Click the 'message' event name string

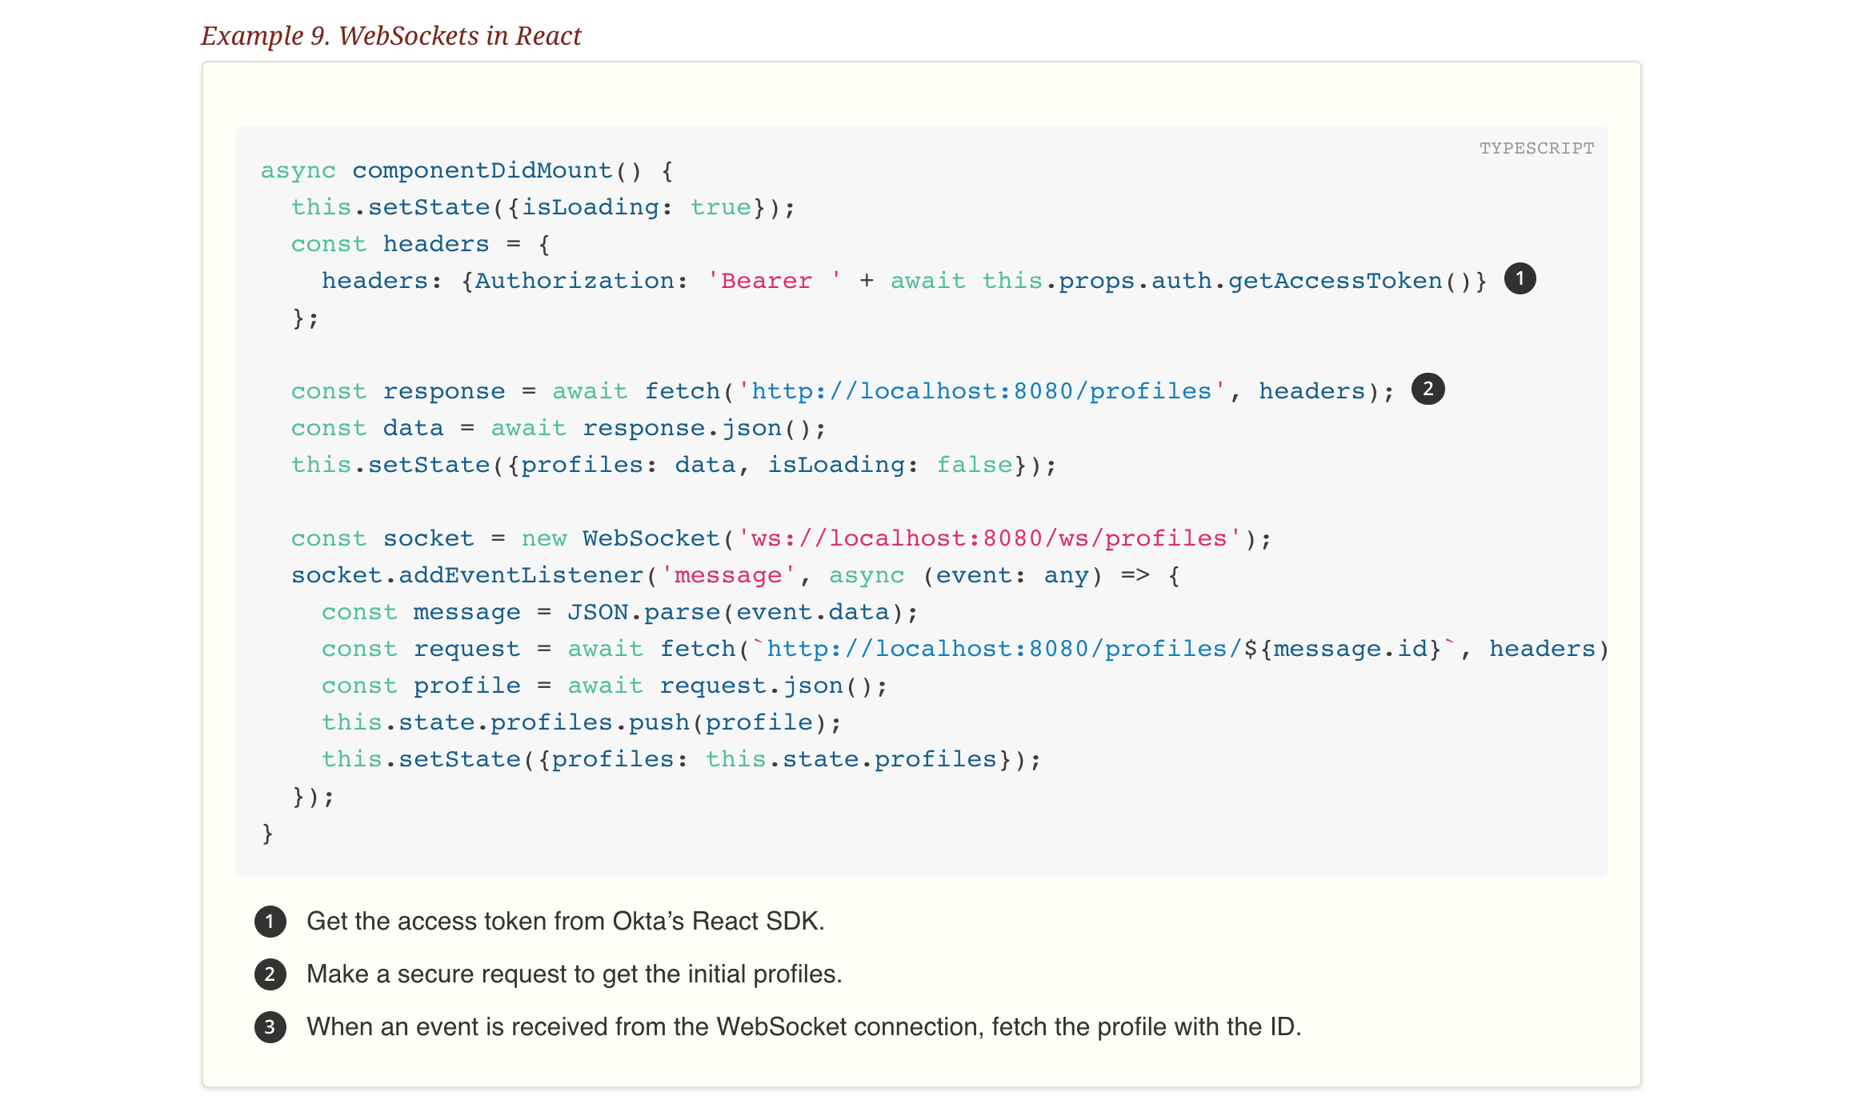pyautogui.click(x=727, y=575)
